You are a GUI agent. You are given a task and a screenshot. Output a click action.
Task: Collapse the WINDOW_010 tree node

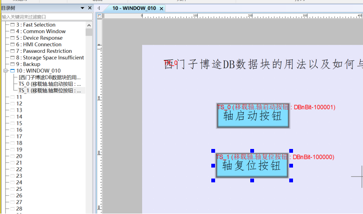tap(6, 71)
